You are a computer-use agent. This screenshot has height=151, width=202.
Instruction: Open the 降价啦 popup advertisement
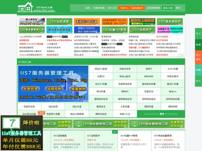(x=22, y=133)
